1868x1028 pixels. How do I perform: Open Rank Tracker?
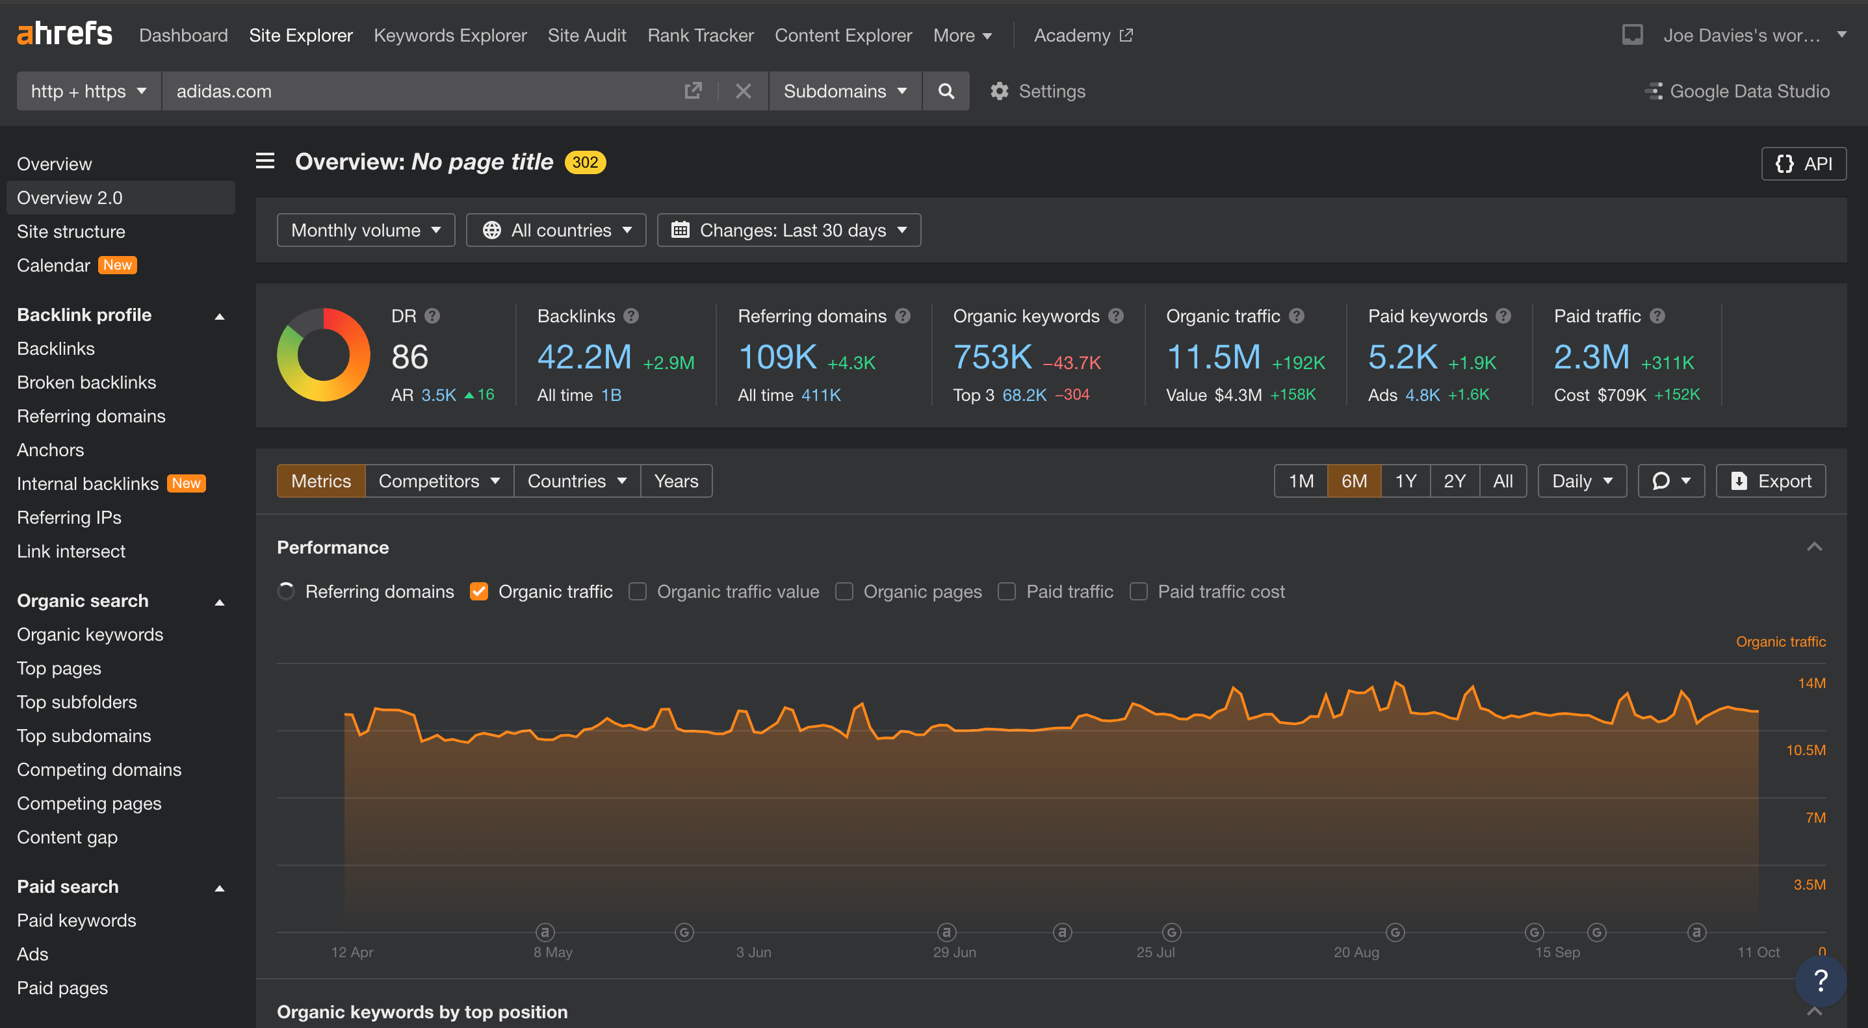[x=701, y=35]
